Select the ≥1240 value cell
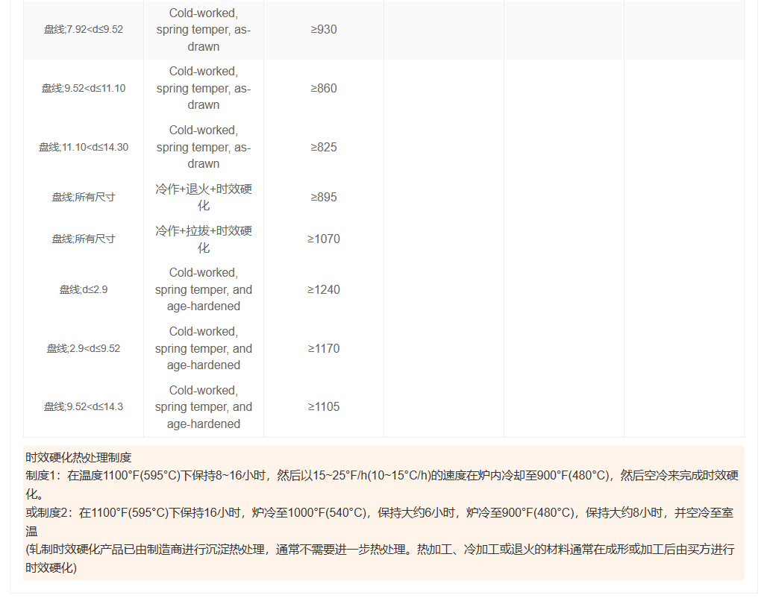 324,289
